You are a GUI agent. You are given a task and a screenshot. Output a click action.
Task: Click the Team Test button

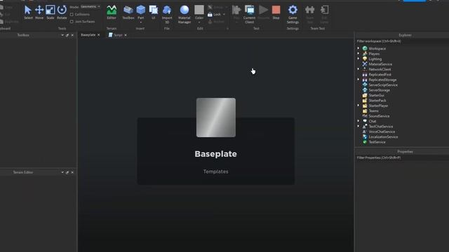point(309,14)
